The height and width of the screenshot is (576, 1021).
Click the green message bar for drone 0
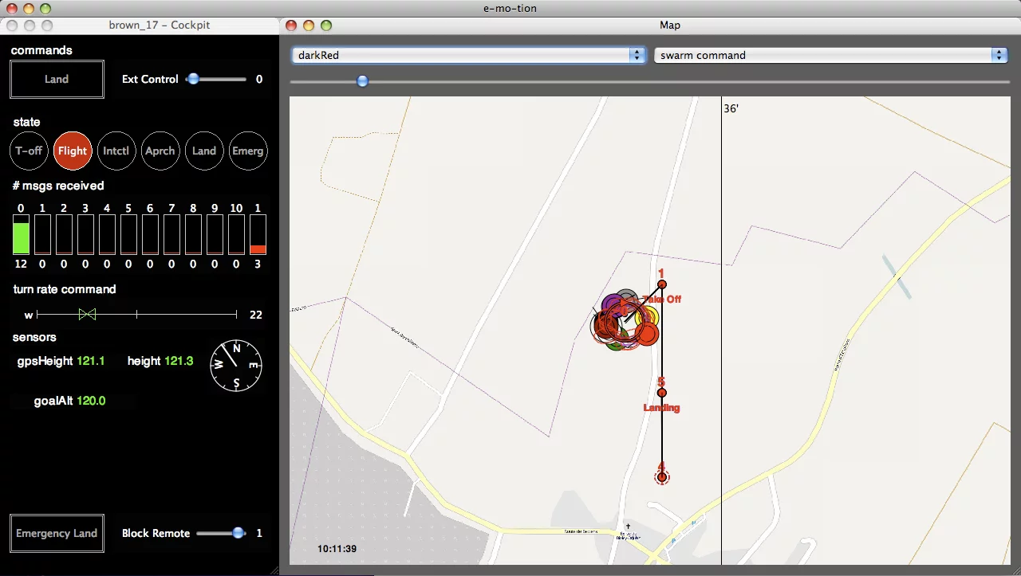click(21, 236)
